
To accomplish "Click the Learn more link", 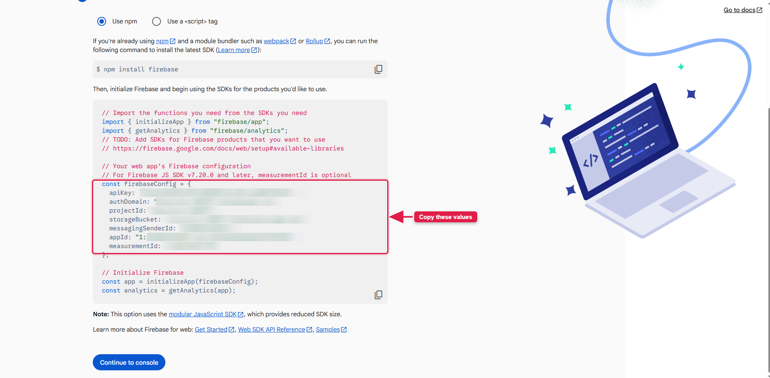I will pos(234,50).
